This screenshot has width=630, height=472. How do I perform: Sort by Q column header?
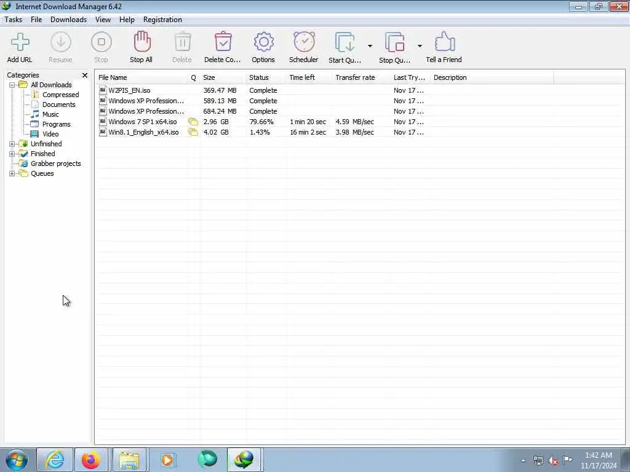(194, 77)
